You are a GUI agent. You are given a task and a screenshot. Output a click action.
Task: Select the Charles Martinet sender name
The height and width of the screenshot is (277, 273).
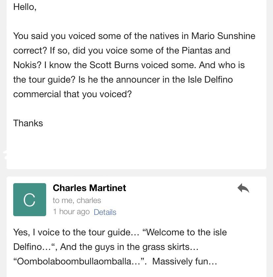89,188
